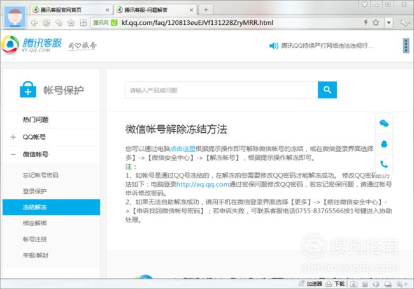Click the 微信帐号解除冻结方法 heading
The image size is (414, 289).
point(176,129)
